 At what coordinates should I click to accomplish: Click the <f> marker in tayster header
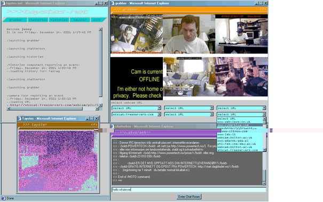click(x=94, y=125)
